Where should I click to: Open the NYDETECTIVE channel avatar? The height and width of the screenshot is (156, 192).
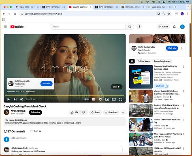pos(6,112)
